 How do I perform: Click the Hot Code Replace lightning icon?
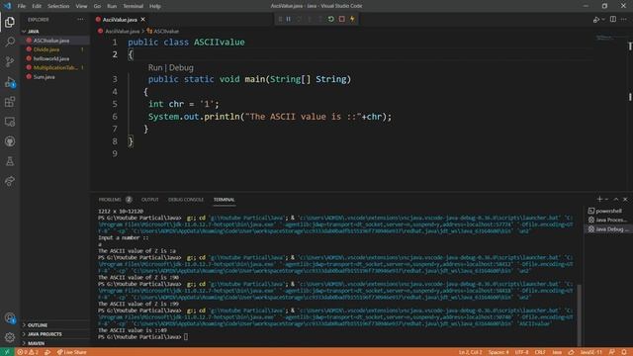pyautogui.click(x=352, y=19)
